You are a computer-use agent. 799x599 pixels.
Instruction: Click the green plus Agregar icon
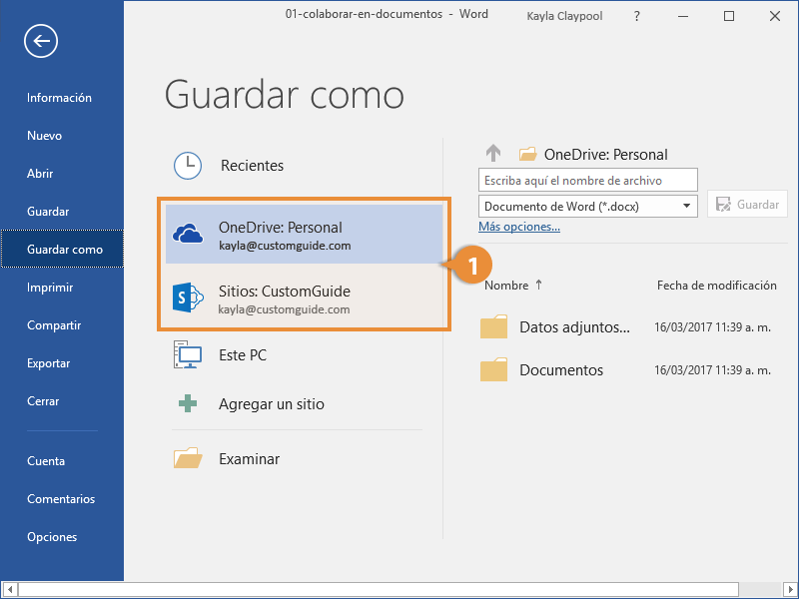188,403
